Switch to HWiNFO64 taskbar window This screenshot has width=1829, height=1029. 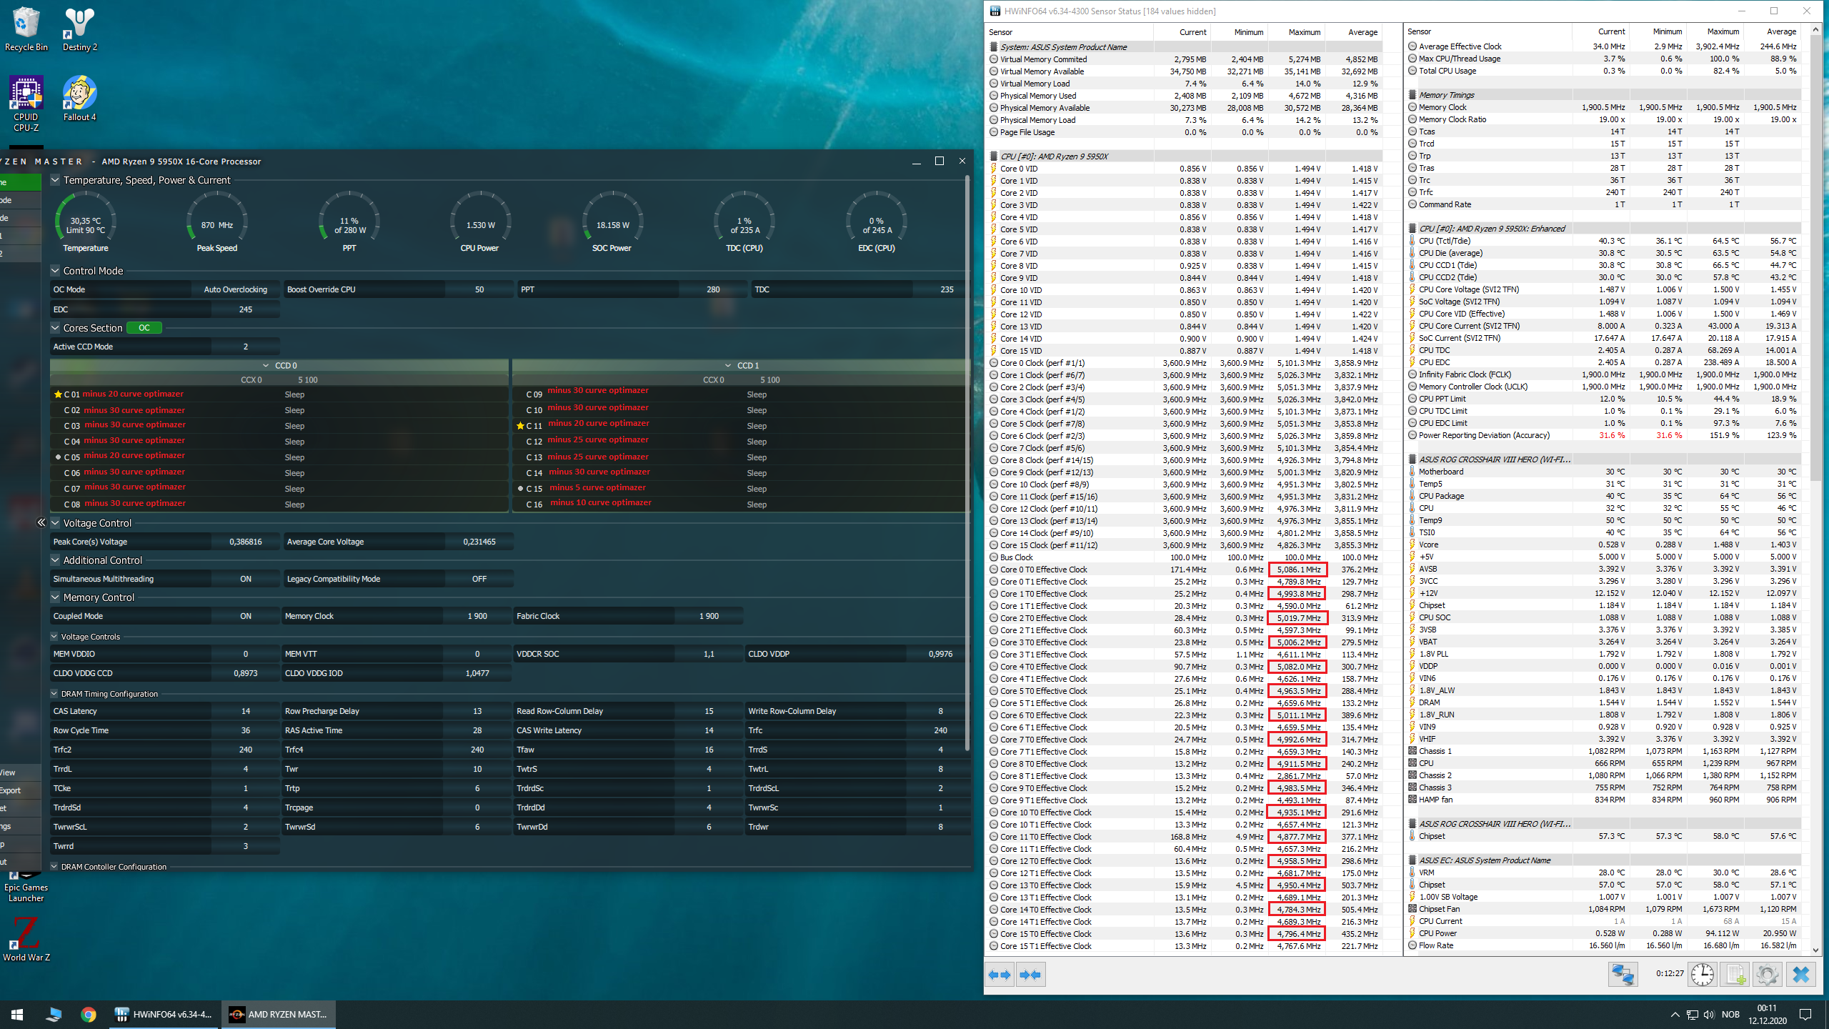[x=164, y=1014]
